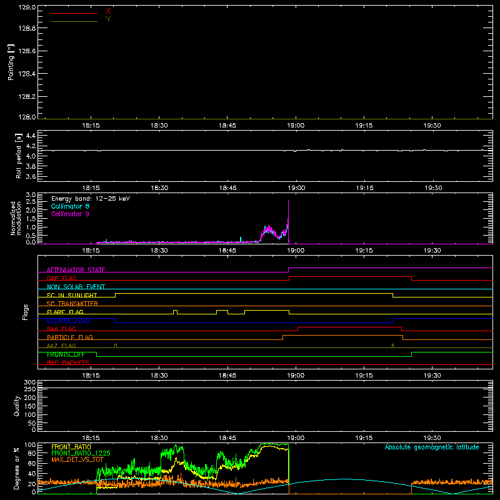
Task: Click the 'Normalized modulation' axis title
Action: coord(16,218)
